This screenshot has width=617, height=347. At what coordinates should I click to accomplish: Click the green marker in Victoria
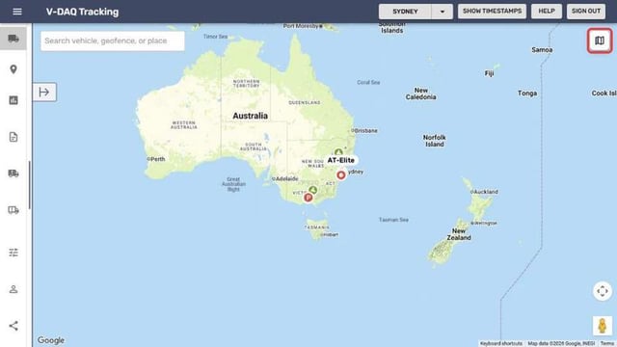coord(312,190)
